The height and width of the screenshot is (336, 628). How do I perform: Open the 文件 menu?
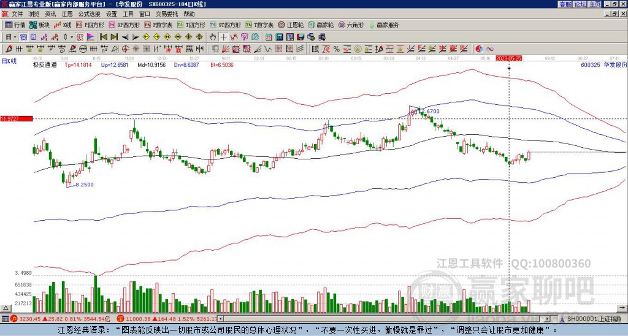pos(17,14)
